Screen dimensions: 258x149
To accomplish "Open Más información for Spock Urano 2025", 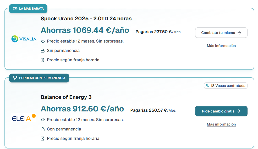I will coord(221,46).
